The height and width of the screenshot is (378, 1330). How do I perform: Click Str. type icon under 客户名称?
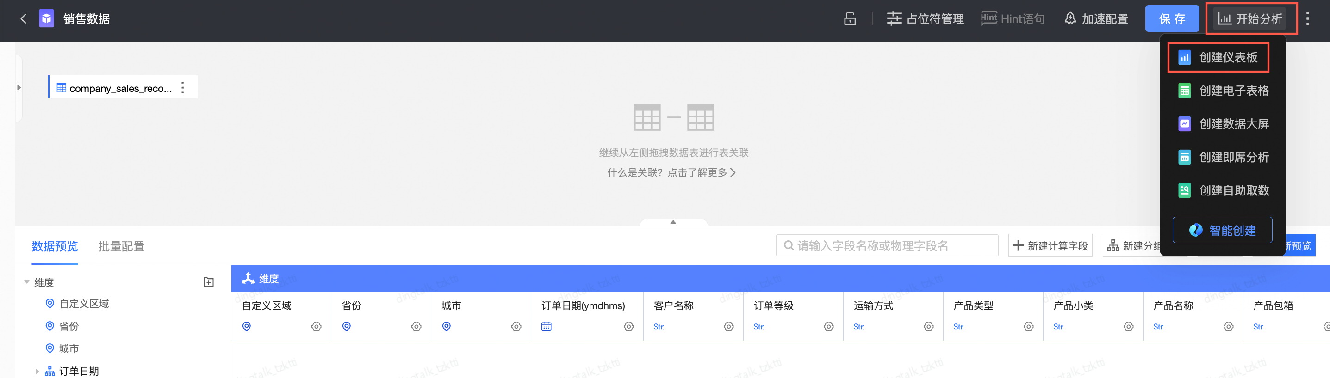(659, 327)
